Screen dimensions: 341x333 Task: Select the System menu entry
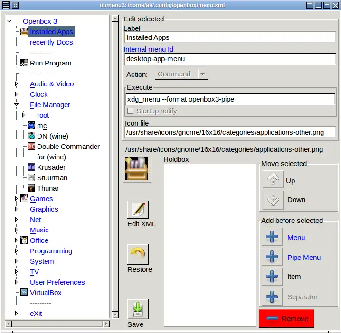pyautogui.click(x=42, y=261)
